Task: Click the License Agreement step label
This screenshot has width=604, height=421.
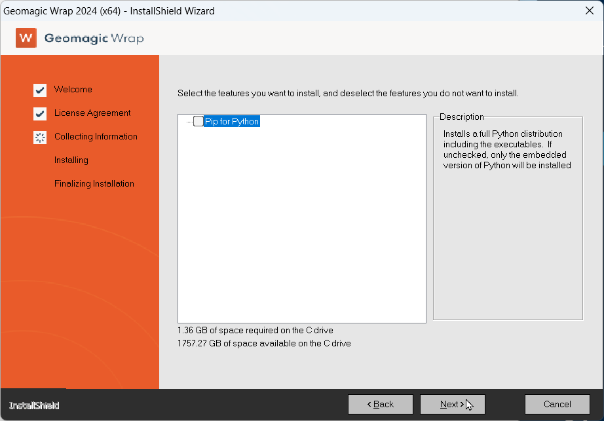Action: 92,113
